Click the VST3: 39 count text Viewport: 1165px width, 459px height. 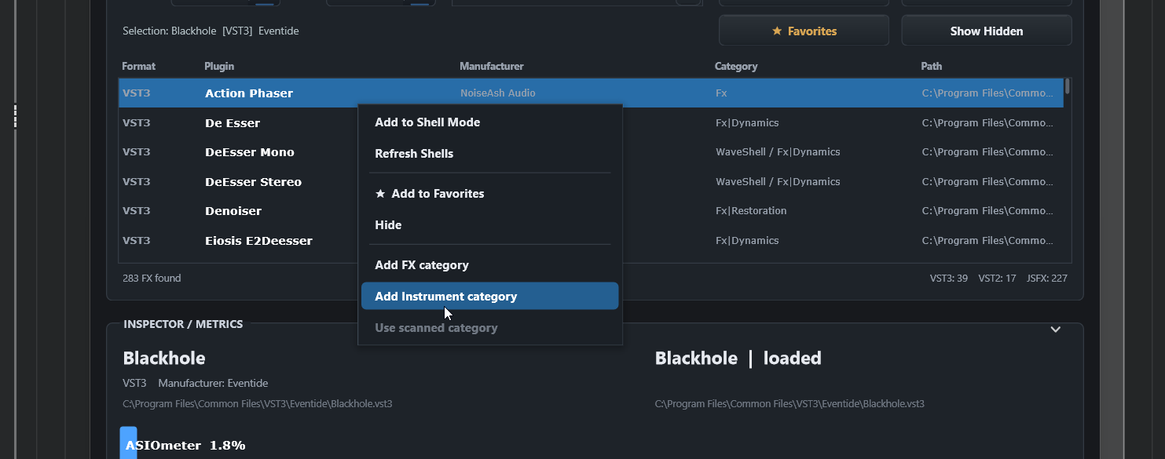click(x=949, y=279)
